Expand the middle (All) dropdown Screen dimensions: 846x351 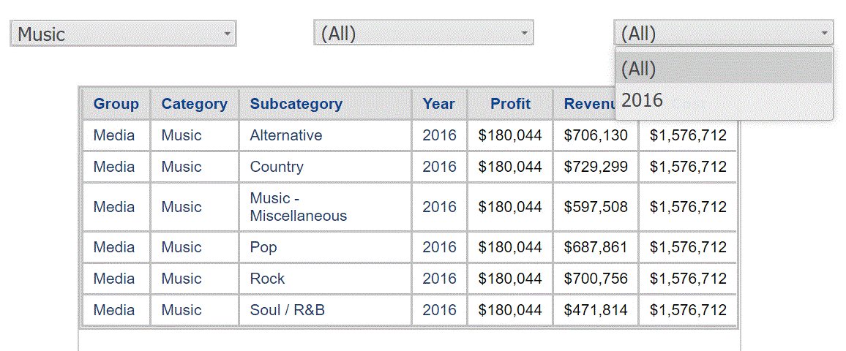424,33
